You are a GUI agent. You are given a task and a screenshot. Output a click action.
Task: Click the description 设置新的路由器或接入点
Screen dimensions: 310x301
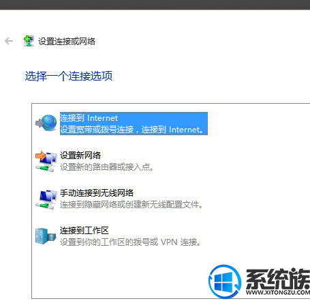[x=107, y=167]
